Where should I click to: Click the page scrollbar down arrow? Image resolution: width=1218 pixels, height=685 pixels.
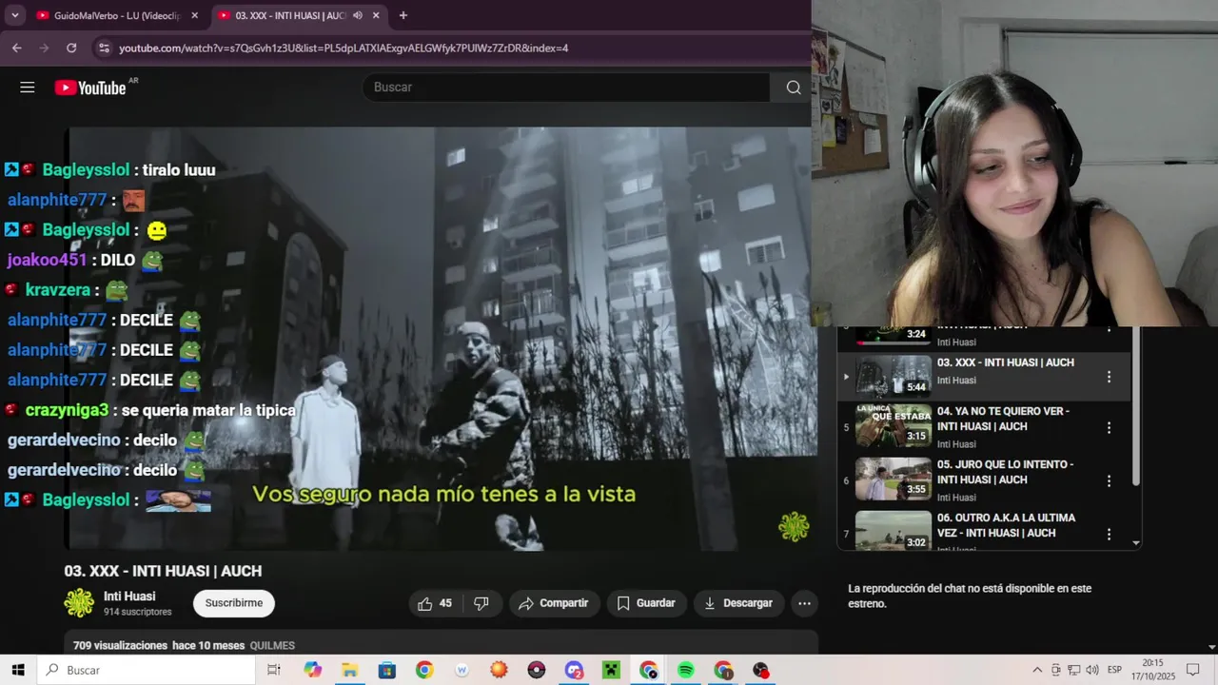(x=1211, y=648)
